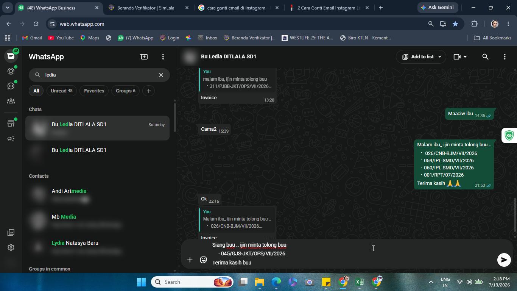Image resolution: width=517 pixels, height=291 pixels.
Task: Open the business tools storefront icon
Action: click(11, 124)
